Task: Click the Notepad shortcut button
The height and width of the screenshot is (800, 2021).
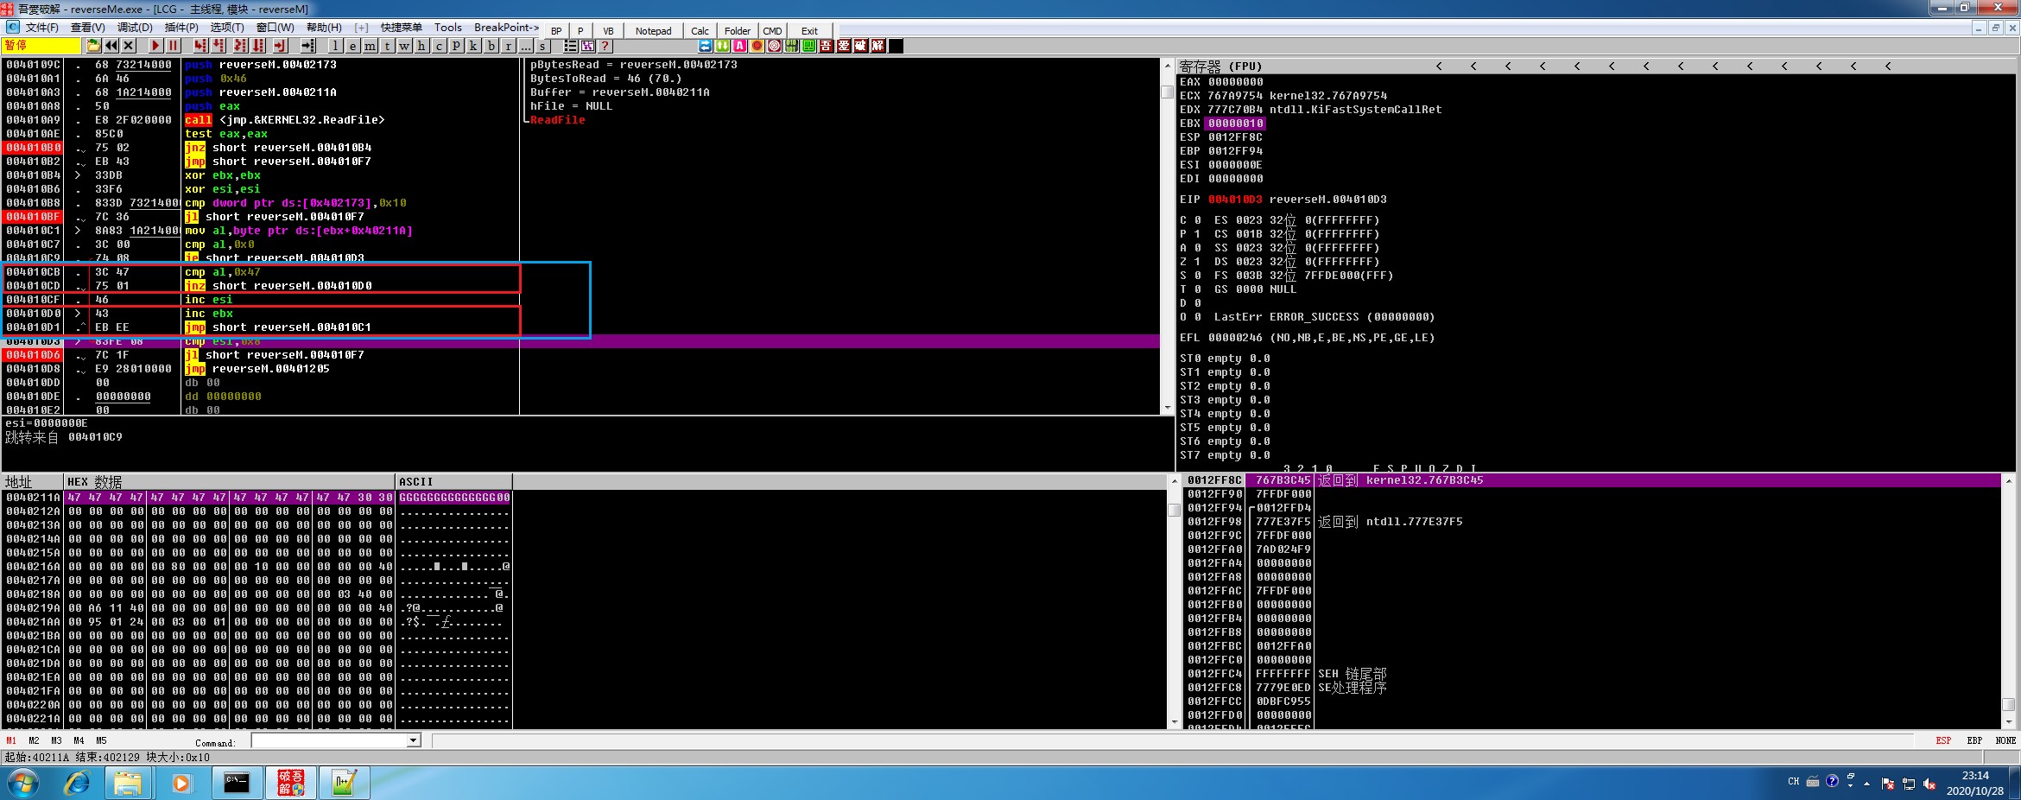Action: (x=653, y=31)
